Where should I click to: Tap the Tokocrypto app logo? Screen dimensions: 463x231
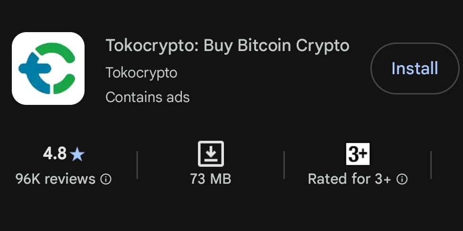[48, 68]
